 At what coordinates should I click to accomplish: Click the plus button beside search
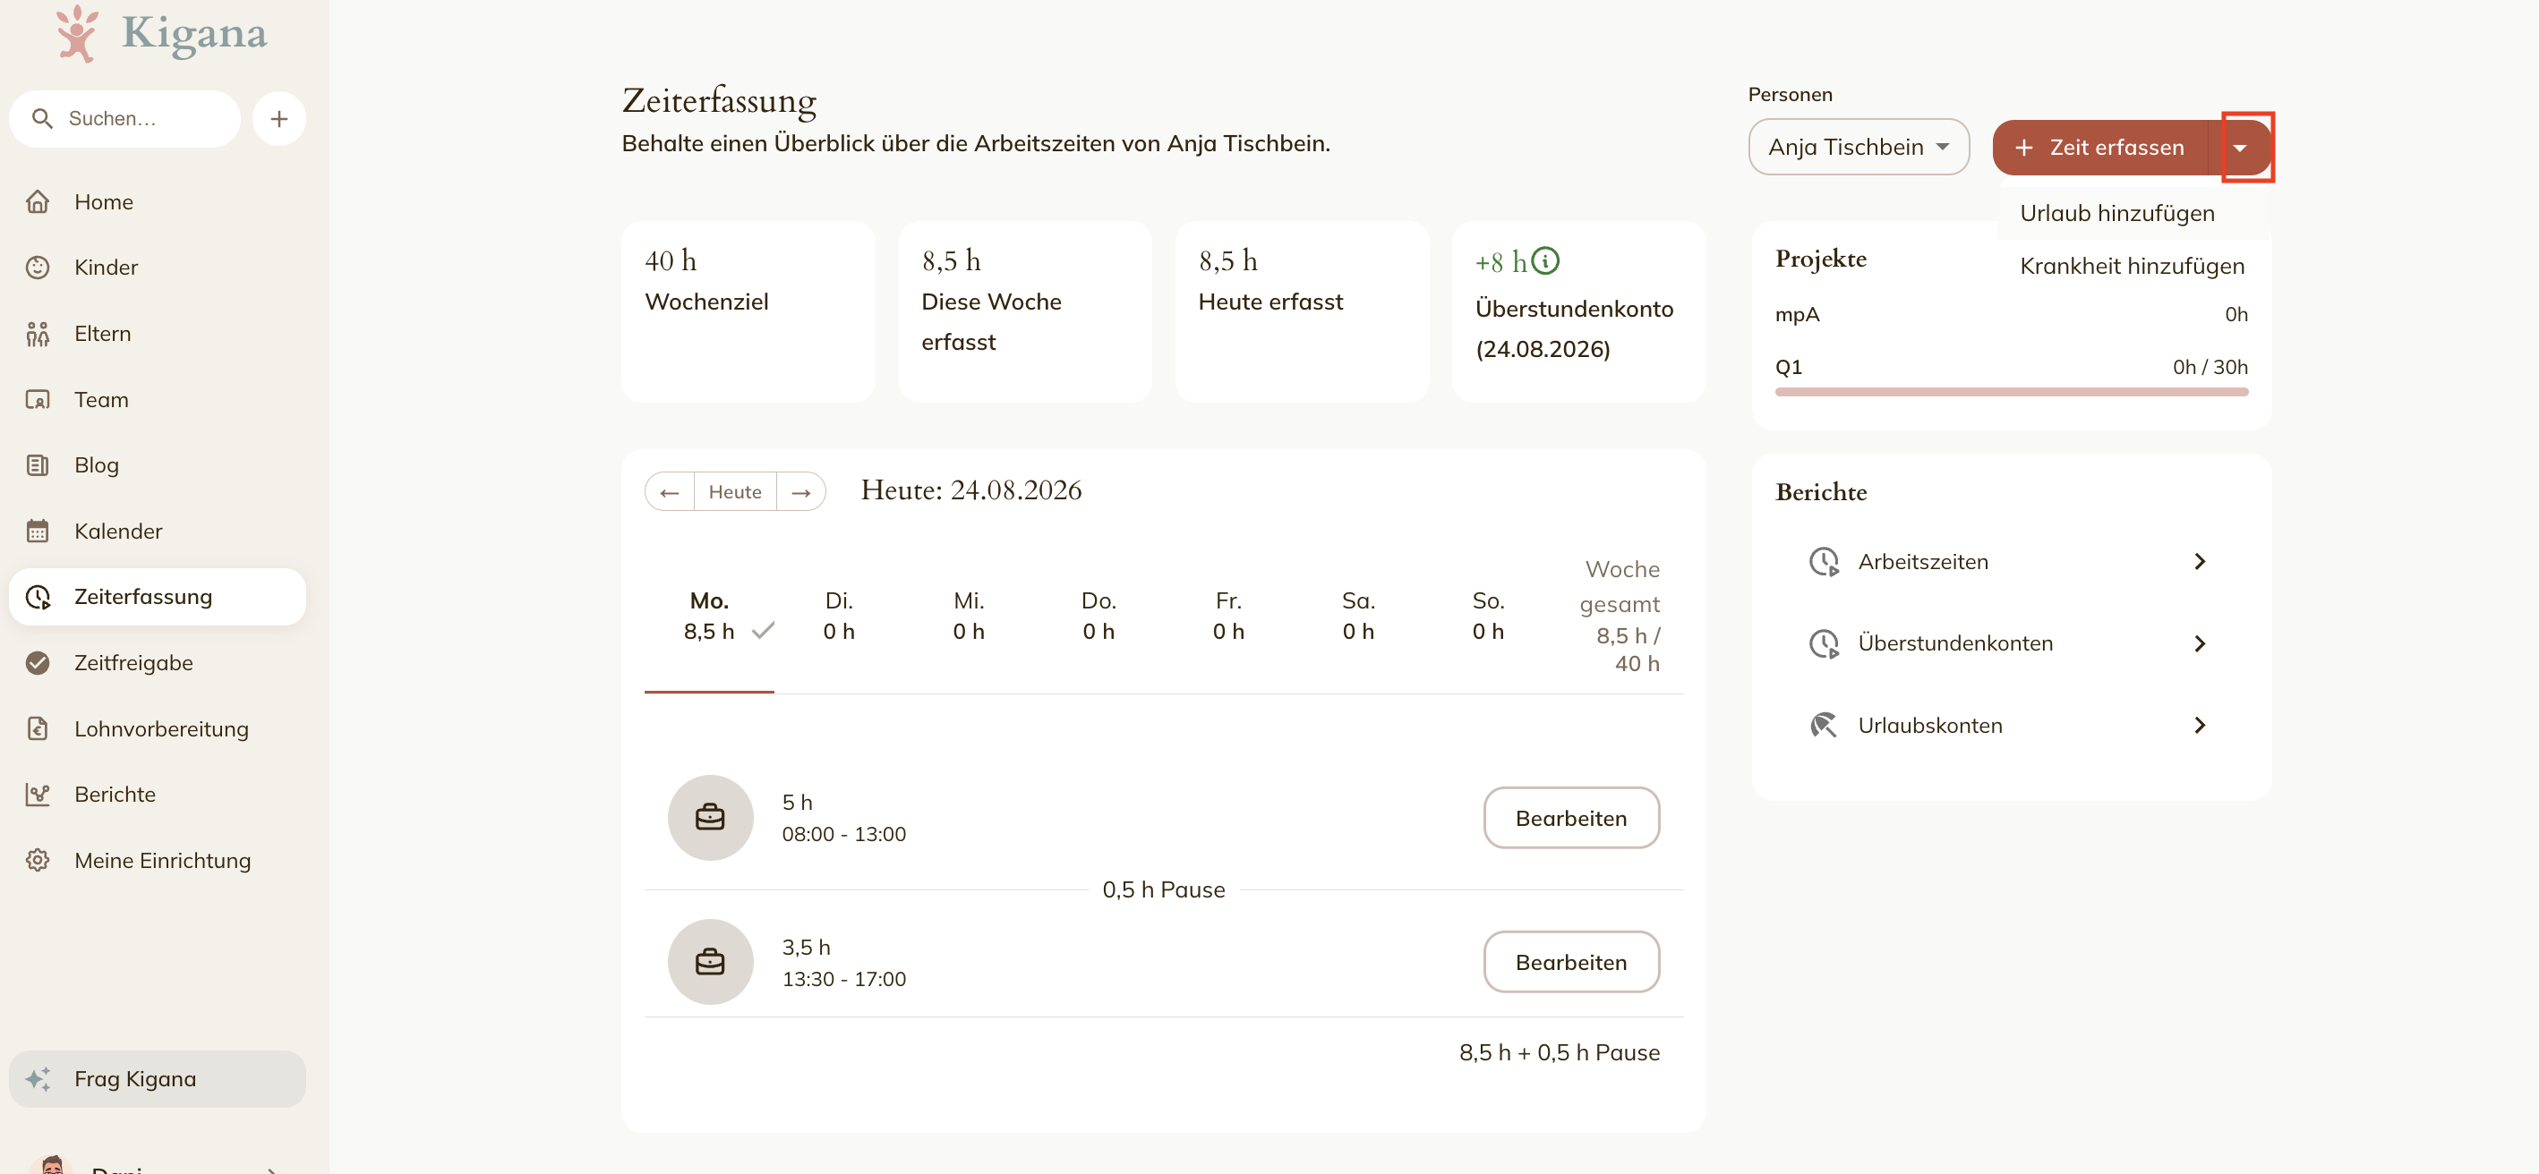point(279,118)
